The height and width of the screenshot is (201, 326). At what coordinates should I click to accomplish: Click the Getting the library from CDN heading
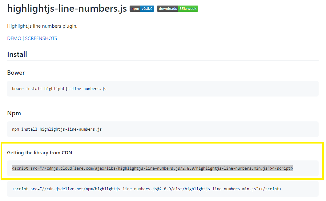(39, 153)
